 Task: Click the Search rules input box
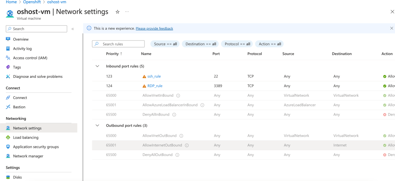119,44
